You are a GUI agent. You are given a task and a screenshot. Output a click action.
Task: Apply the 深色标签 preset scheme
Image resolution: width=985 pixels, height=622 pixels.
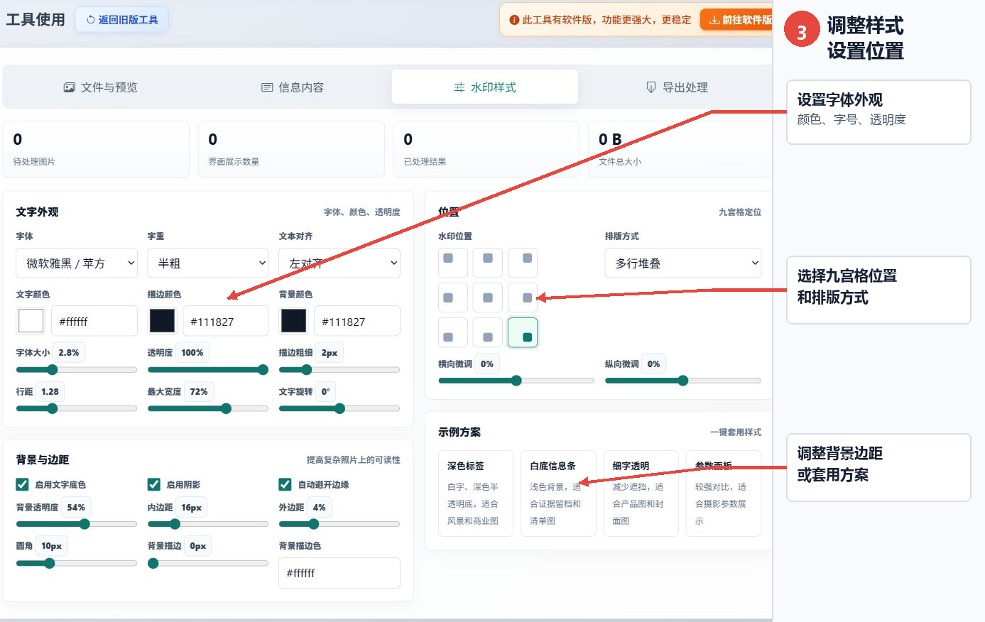point(475,493)
